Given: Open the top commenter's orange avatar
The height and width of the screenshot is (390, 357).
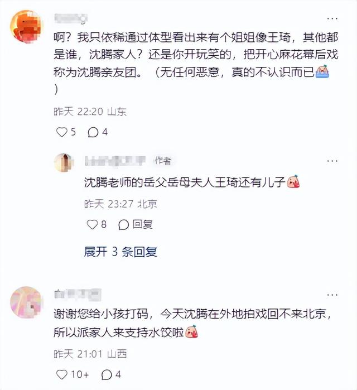Looking at the screenshot, I should point(26,26).
